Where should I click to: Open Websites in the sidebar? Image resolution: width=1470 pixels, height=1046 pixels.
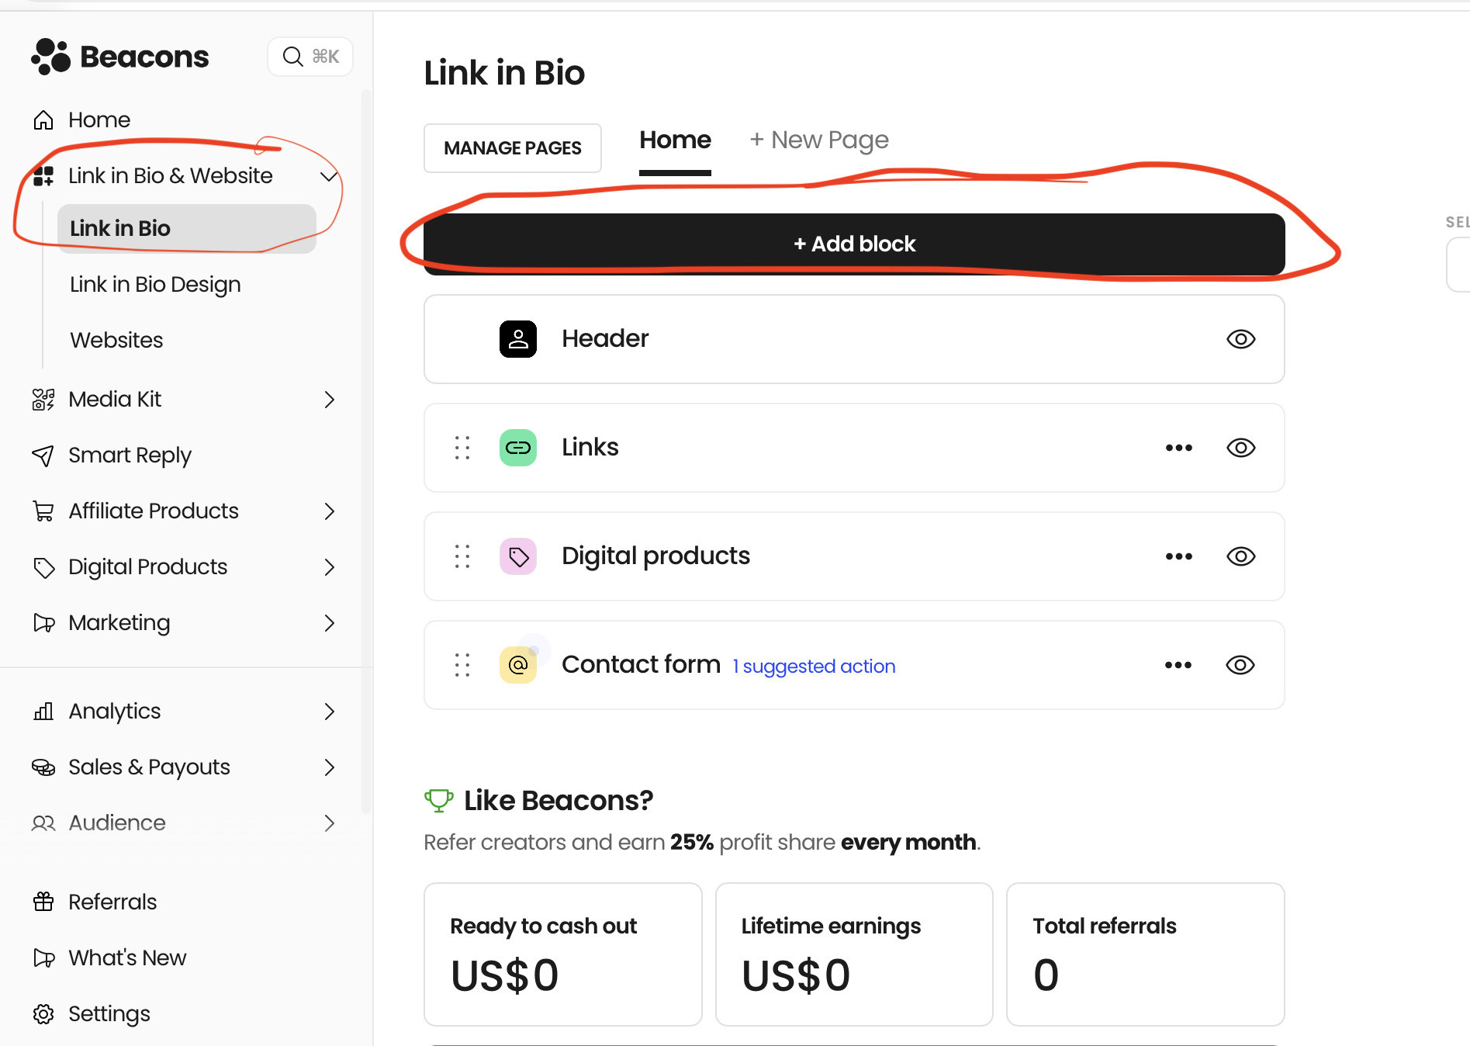point(116,341)
